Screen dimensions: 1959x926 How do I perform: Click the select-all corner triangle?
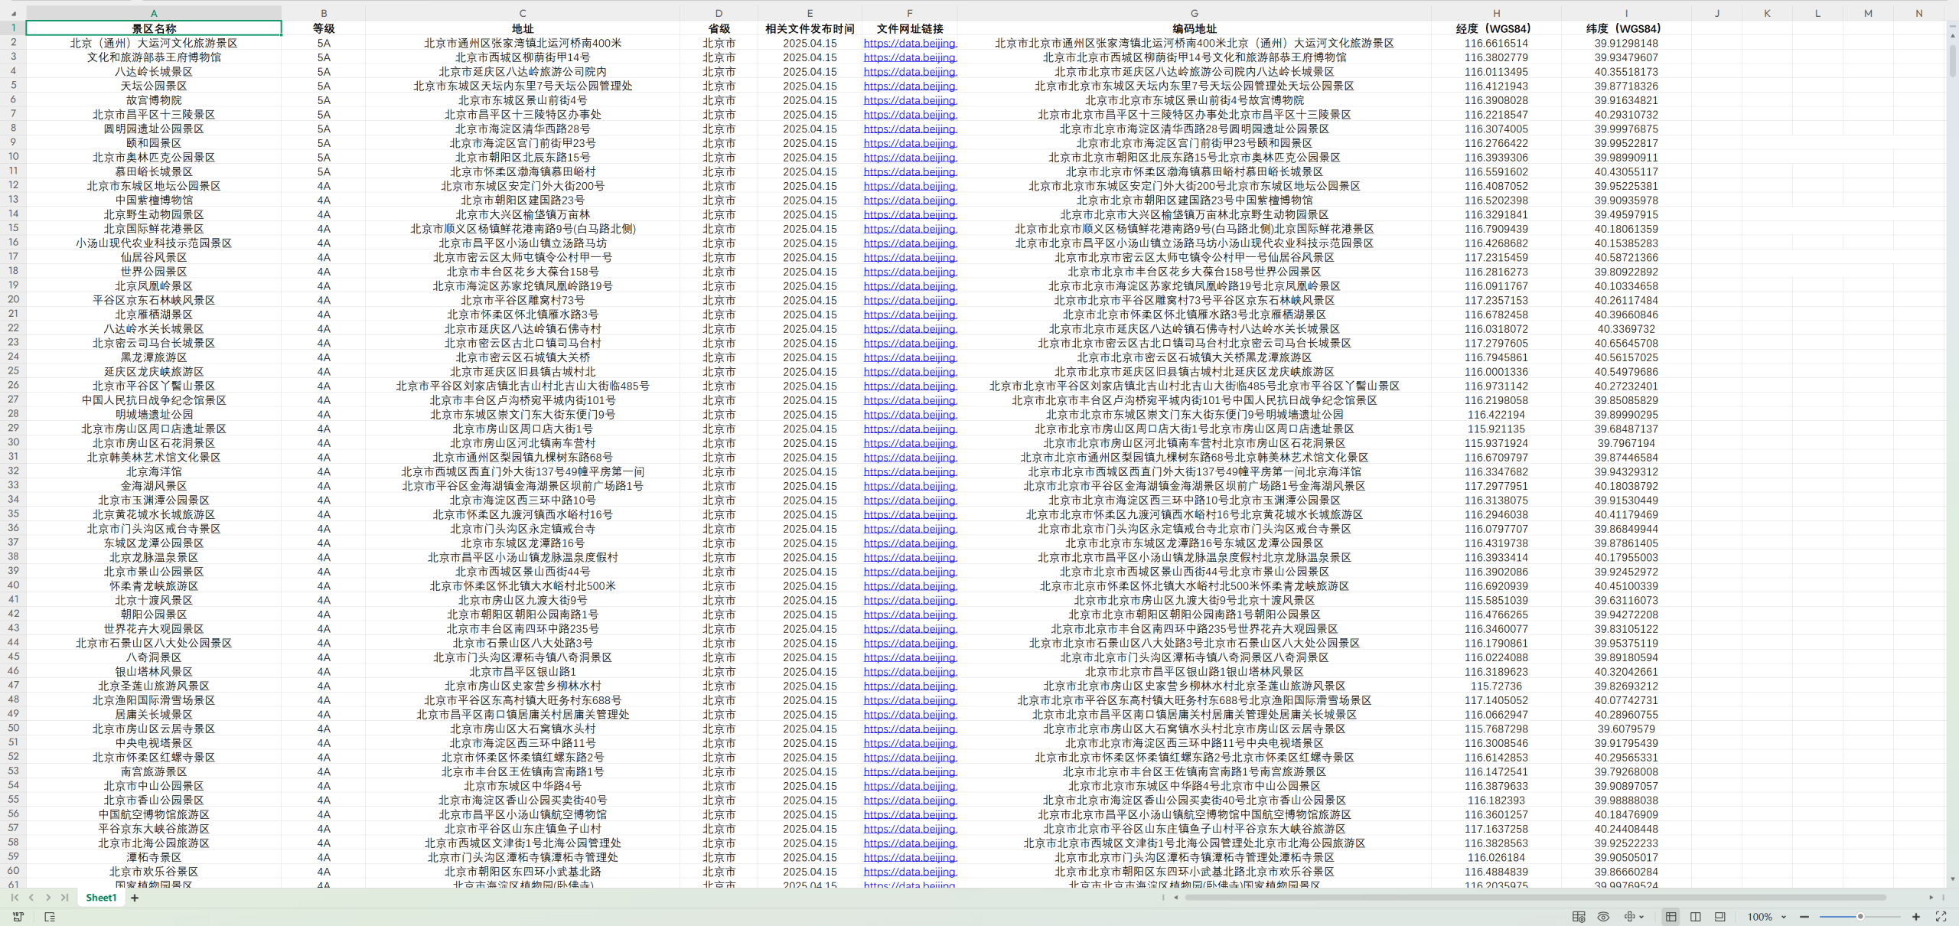click(x=13, y=13)
